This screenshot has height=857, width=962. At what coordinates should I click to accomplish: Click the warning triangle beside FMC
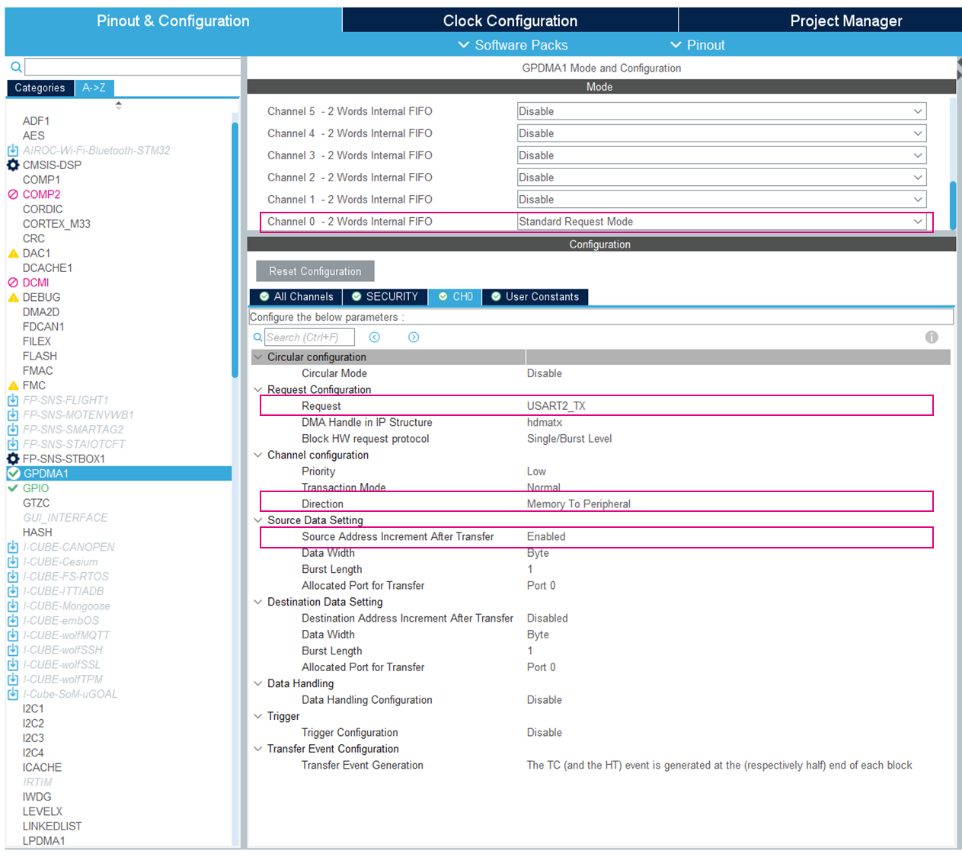coord(13,385)
